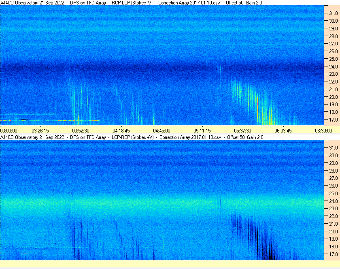The image size is (340, 269).
Task: Click 25.0 frequency label on Stokes +V chart
Action: pos(334,193)
